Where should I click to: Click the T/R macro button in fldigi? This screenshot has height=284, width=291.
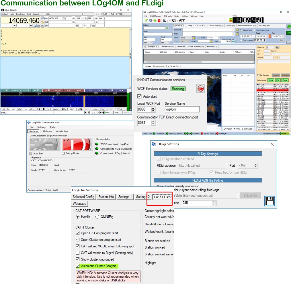point(90,91)
